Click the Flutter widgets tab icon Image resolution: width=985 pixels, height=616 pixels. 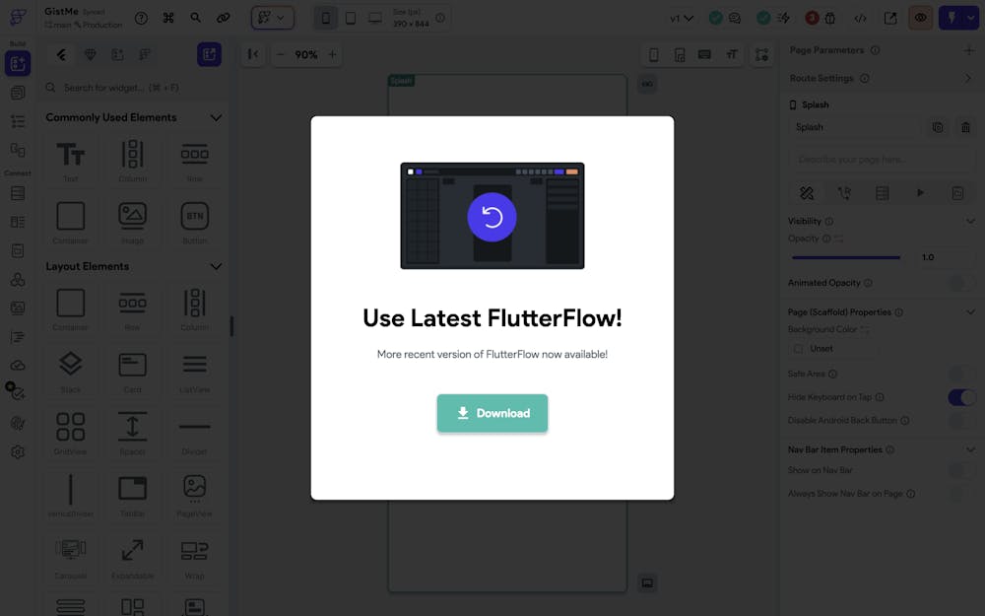pyautogui.click(x=61, y=54)
